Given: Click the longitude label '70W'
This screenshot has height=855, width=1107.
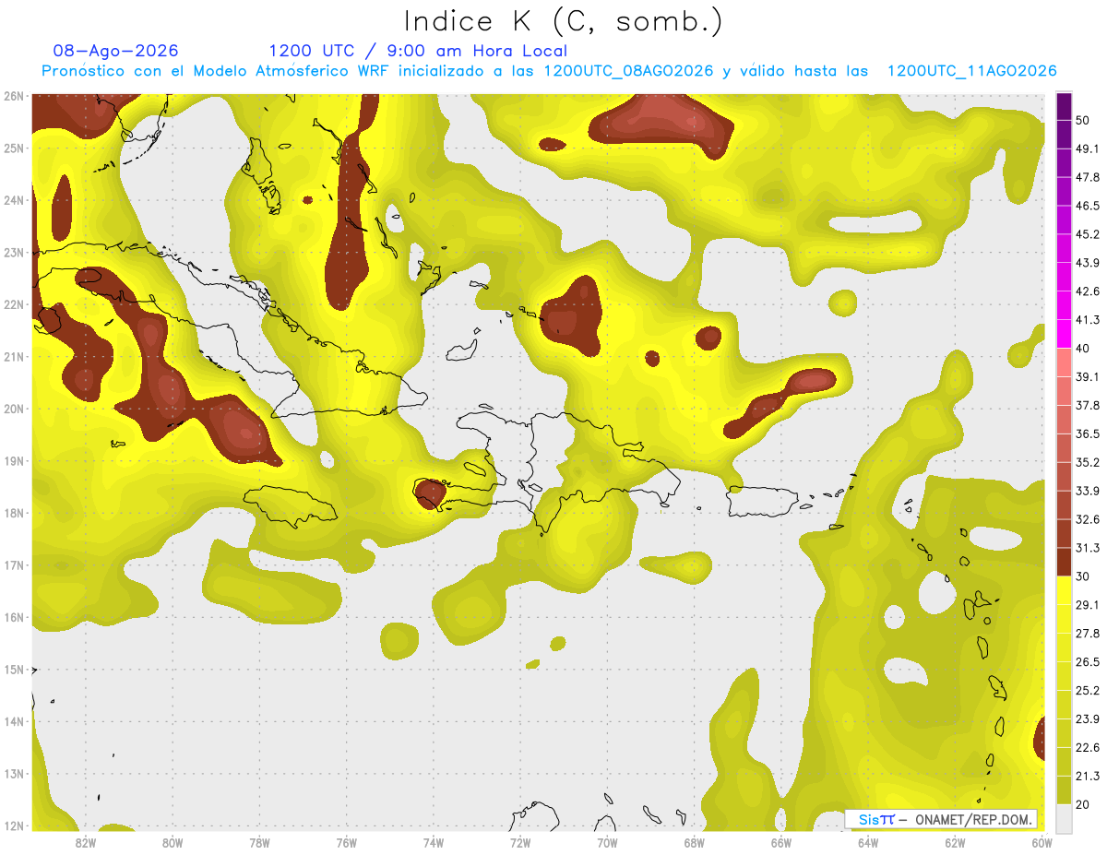Looking at the screenshot, I should 607,843.
